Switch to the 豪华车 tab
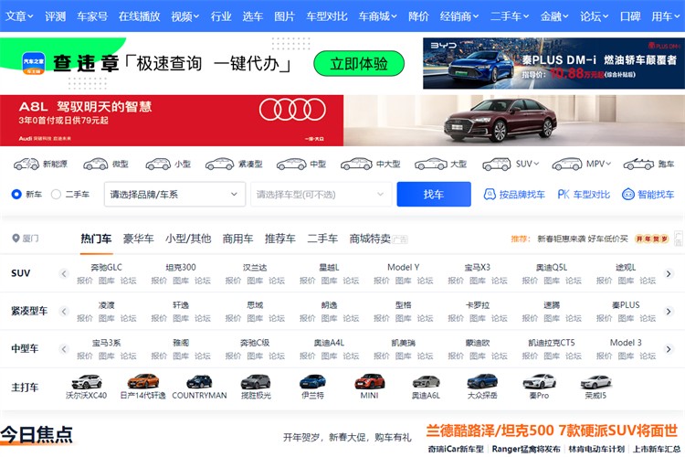Screen dimensions: 685x457 (139, 239)
